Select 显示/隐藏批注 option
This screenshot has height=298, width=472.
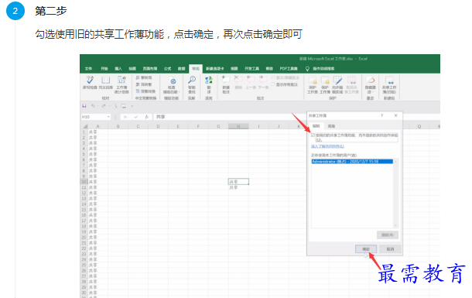click(285, 77)
